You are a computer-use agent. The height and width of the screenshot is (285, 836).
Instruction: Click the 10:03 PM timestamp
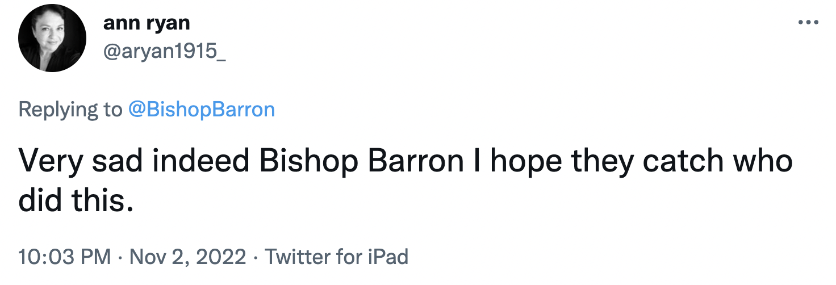65,257
